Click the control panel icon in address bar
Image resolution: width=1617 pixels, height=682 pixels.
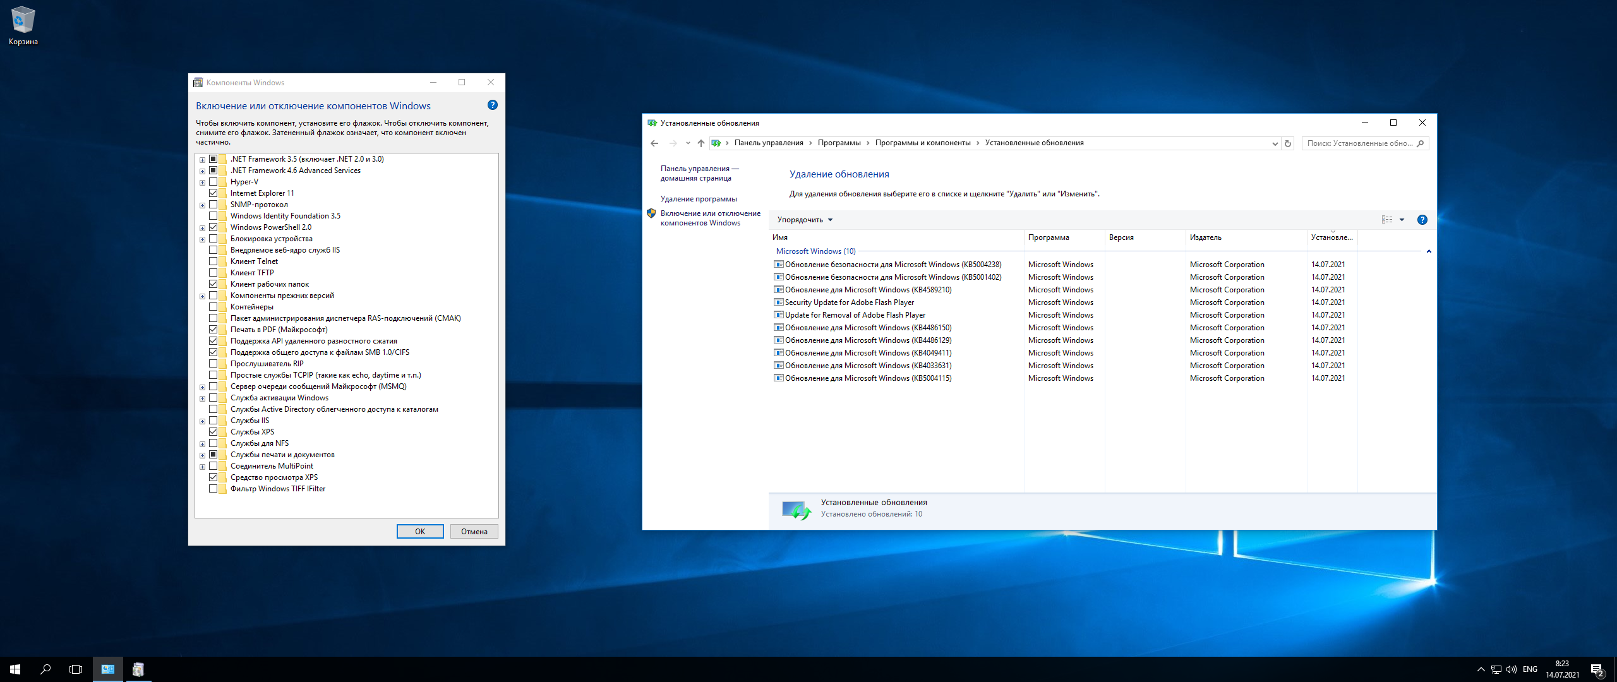[716, 143]
